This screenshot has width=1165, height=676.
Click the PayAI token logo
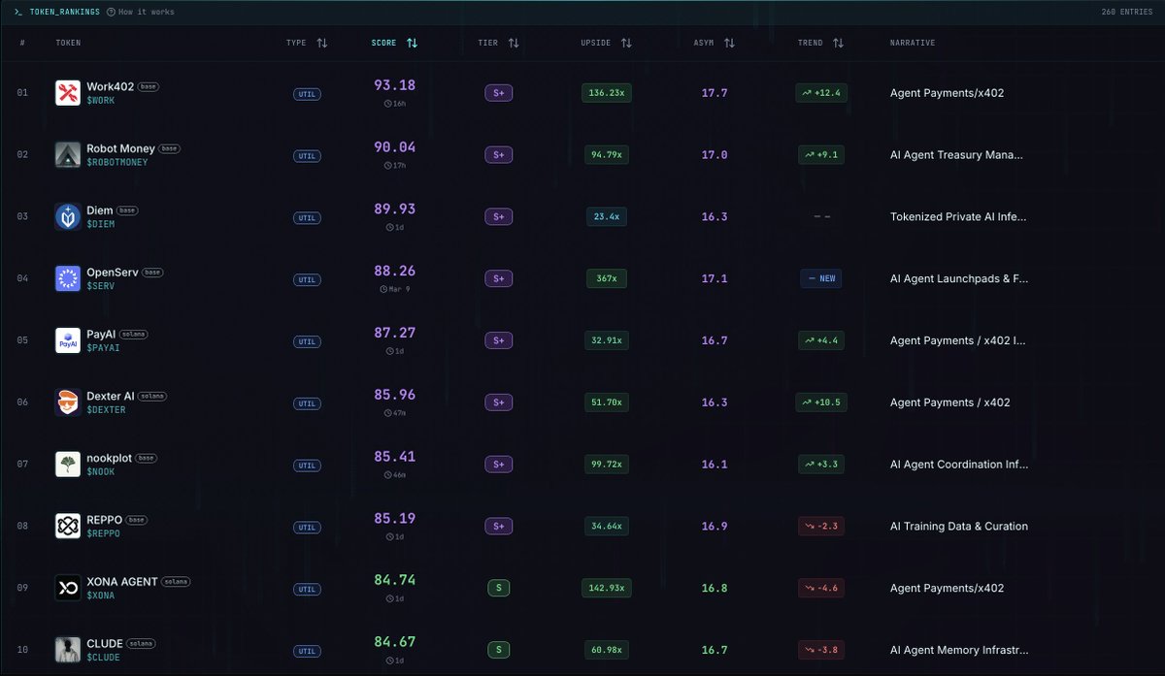coord(67,340)
